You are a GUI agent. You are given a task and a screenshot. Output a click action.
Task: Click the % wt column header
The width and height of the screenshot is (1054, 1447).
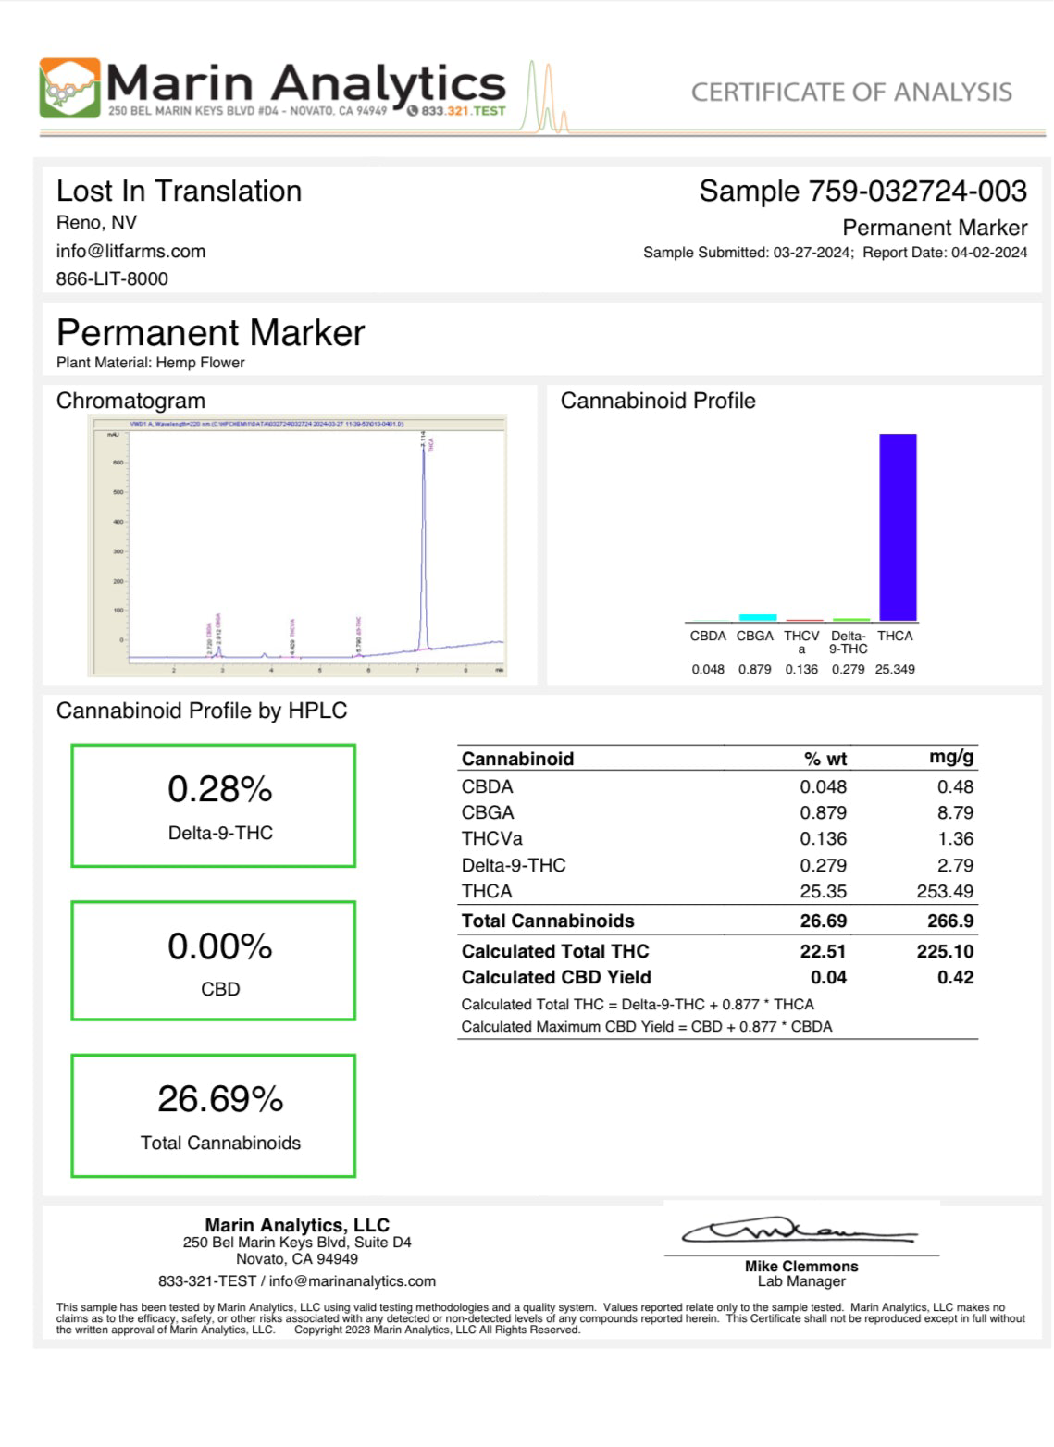[x=825, y=759]
